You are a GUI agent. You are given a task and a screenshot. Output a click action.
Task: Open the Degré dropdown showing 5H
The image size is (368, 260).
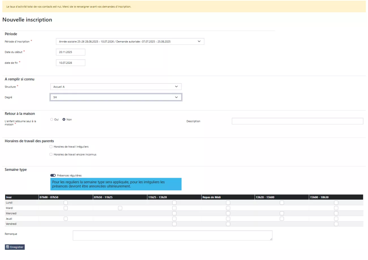(x=115, y=97)
